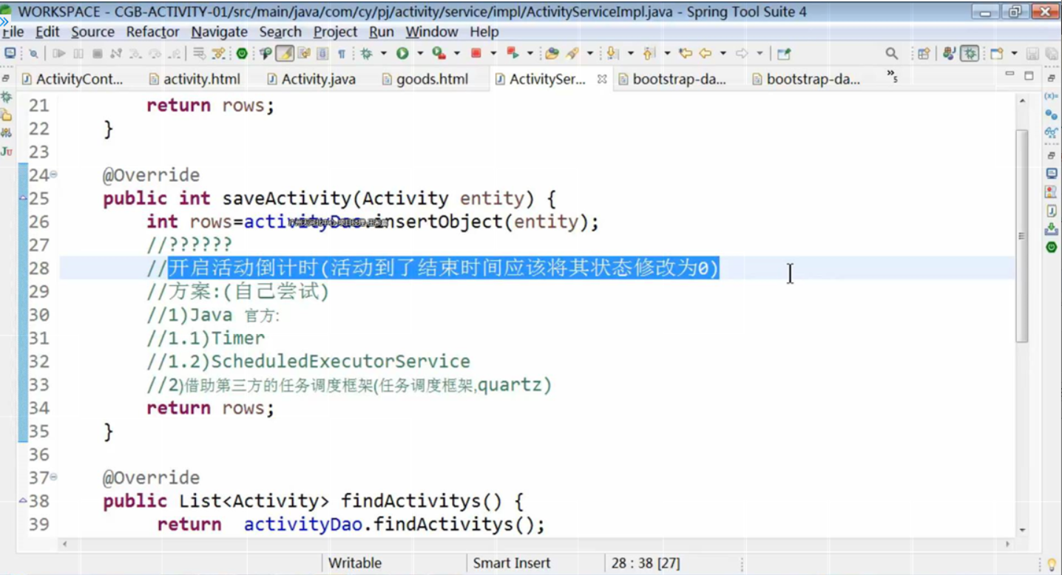Click the Relaunch red-green icon
This screenshot has height=575, width=1062.
click(x=512, y=53)
